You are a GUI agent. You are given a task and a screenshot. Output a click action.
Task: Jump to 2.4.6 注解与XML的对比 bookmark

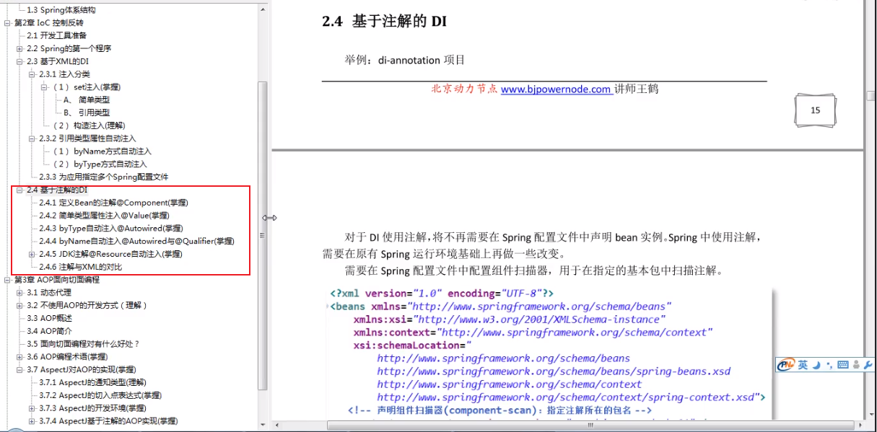[x=81, y=267]
